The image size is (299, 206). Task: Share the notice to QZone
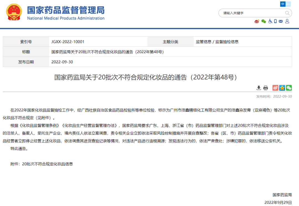[x=282, y=88]
